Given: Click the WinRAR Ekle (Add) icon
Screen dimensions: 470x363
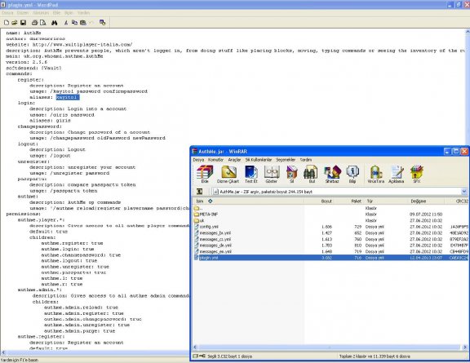Looking at the screenshot, I should (205, 173).
